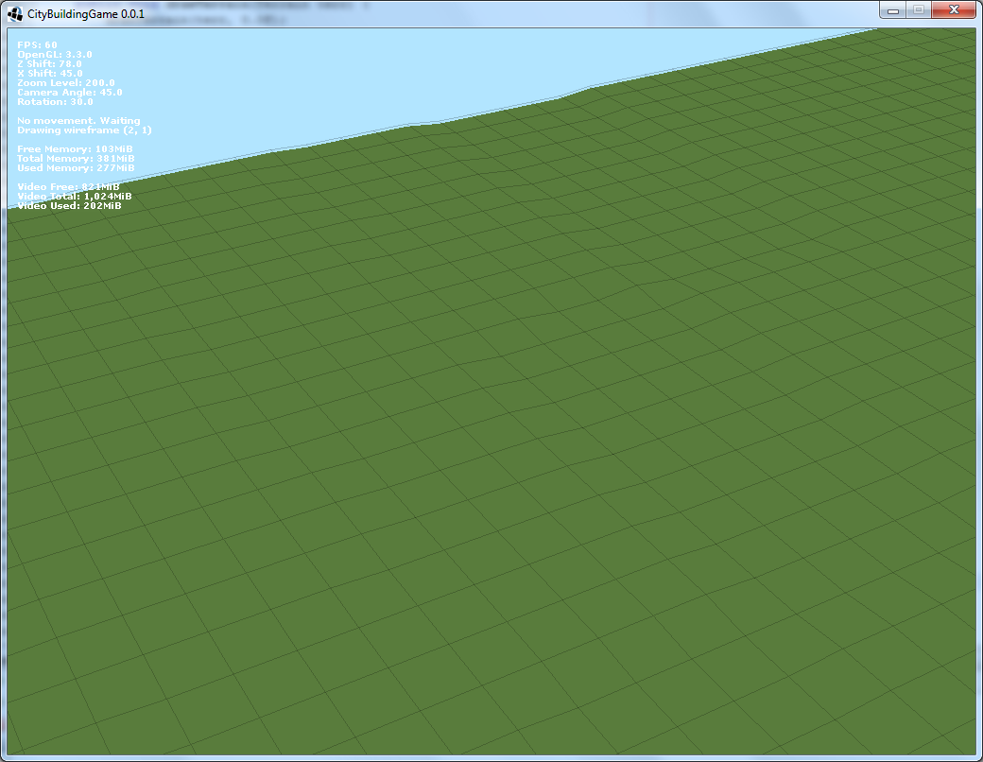Click the Free Memory: 103MiB line
This screenshot has width=983, height=762.
[x=76, y=149]
